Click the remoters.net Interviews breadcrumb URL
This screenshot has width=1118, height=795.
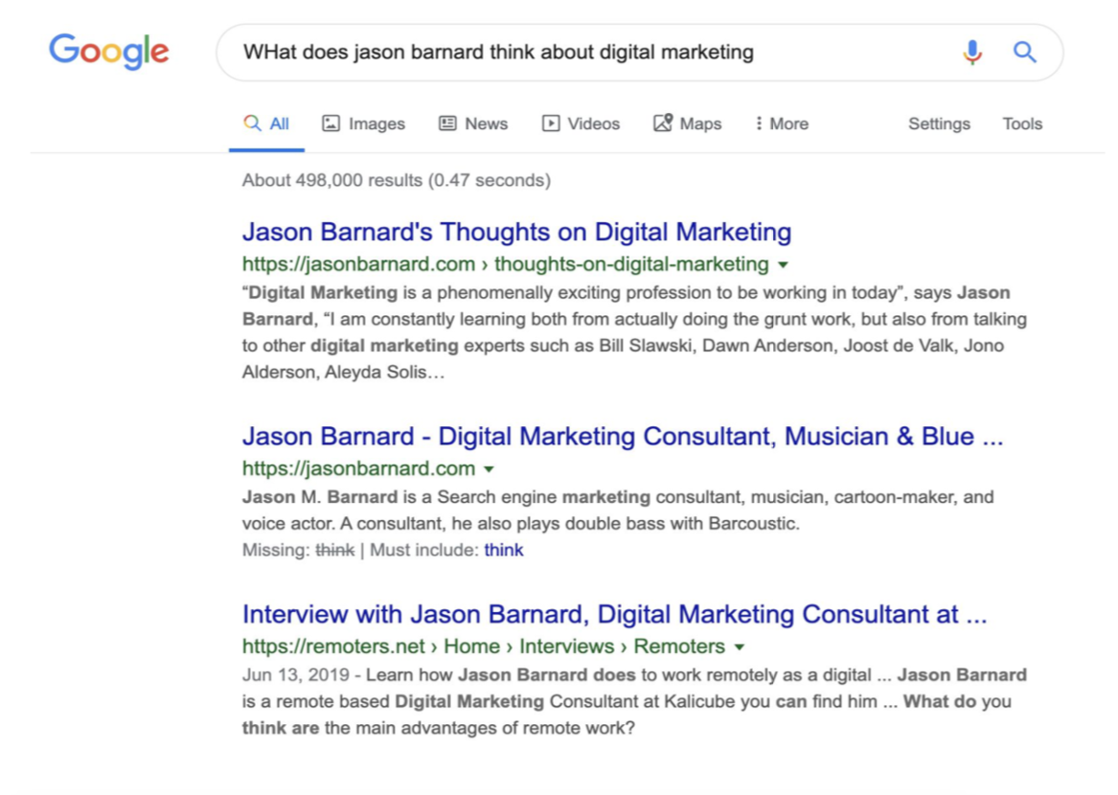tap(484, 647)
